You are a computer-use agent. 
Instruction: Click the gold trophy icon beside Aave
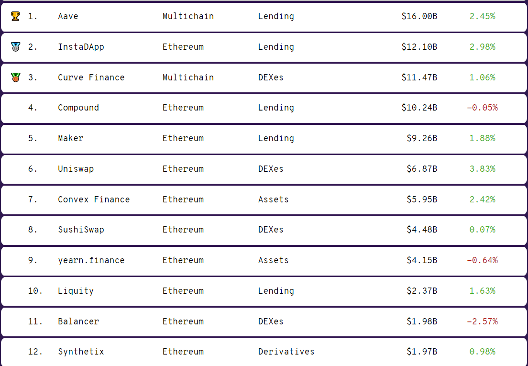15,16
